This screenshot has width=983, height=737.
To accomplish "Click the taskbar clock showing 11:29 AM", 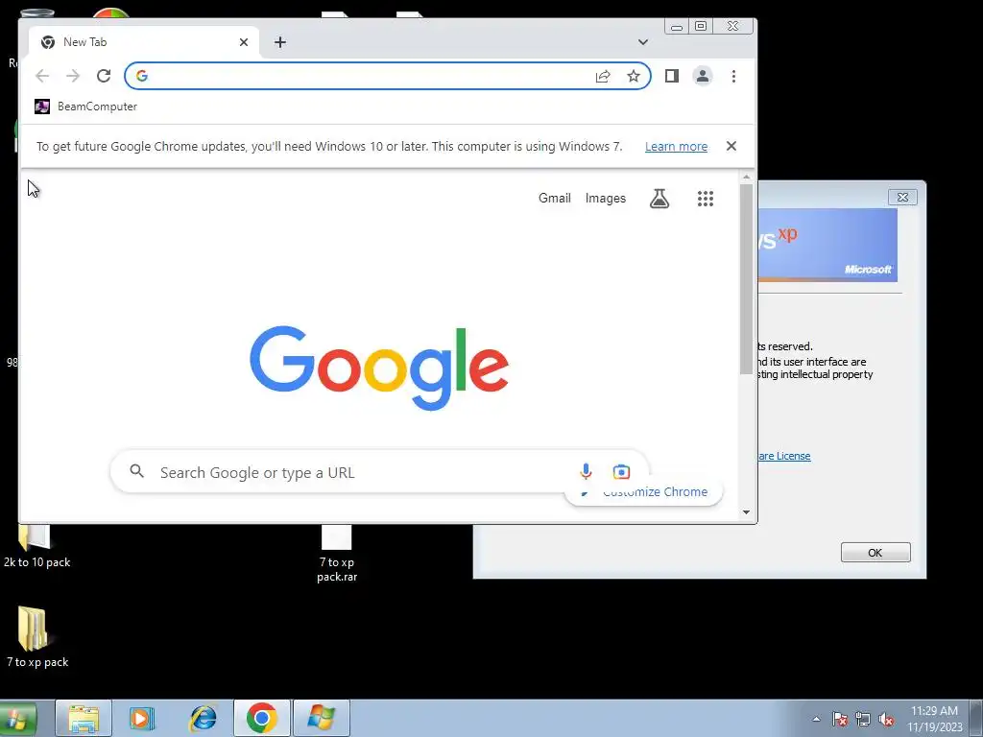I will coord(934,718).
